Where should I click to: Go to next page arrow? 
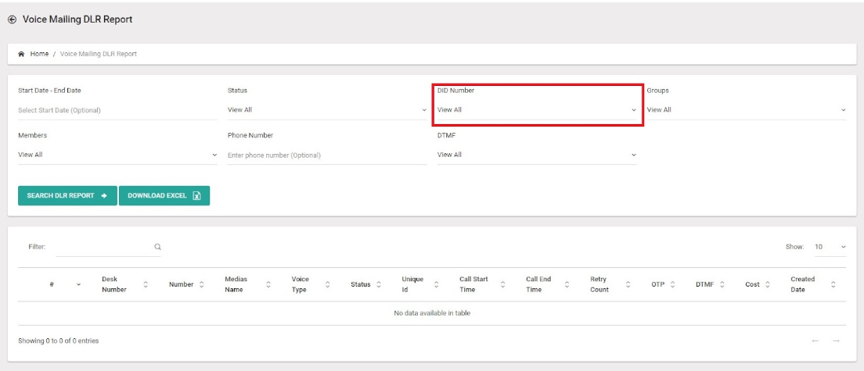836,341
